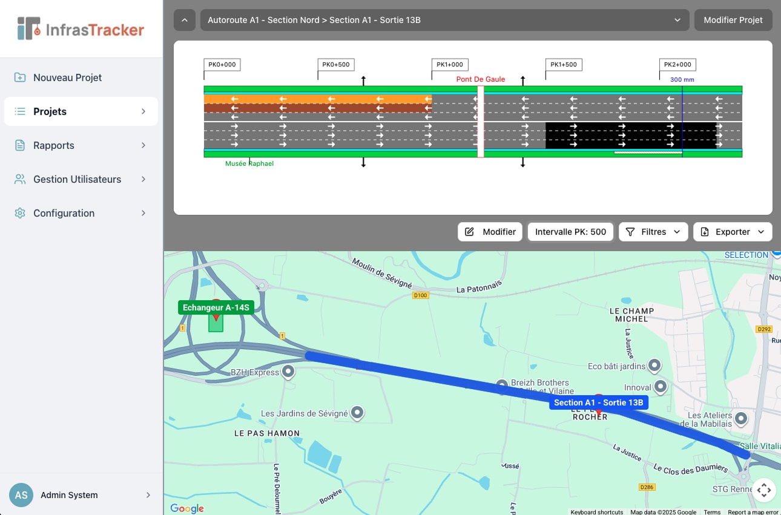Click the AS avatar circle
The image size is (781, 515).
click(21, 495)
